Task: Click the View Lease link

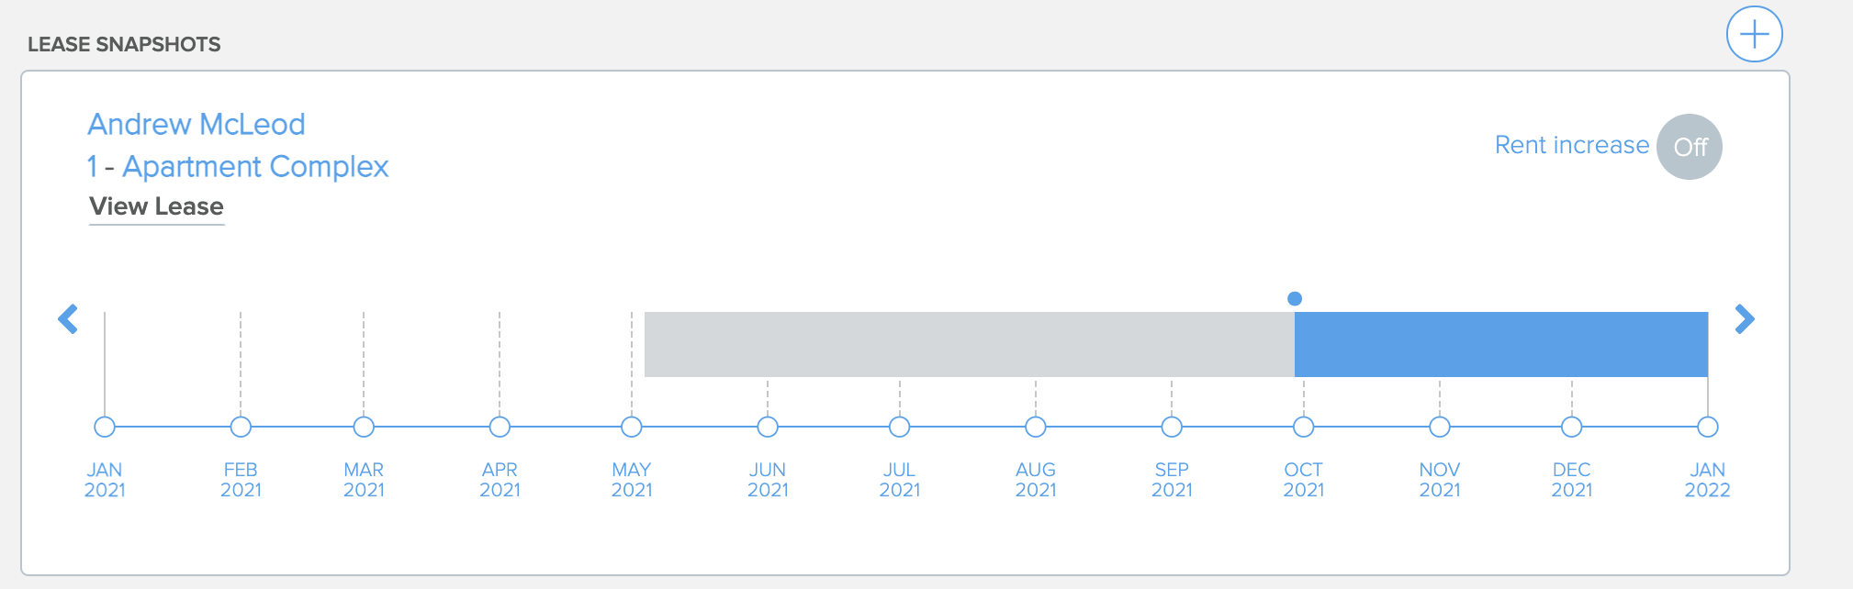Action: pos(156,206)
